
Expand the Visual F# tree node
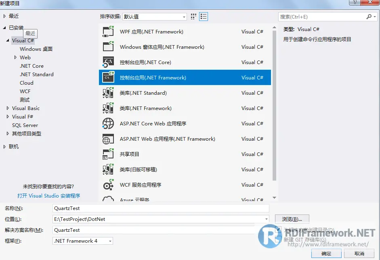click(8, 116)
